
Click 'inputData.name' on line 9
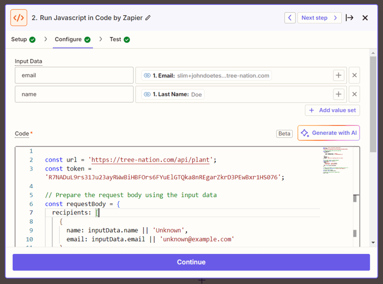pos(113,231)
